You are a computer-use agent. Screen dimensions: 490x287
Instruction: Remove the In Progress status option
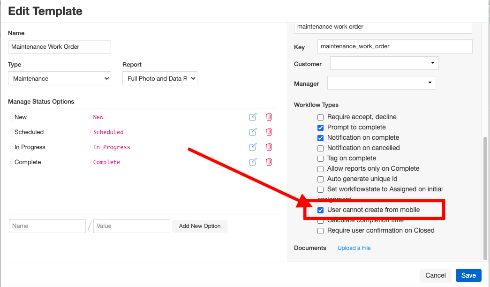coord(269,147)
